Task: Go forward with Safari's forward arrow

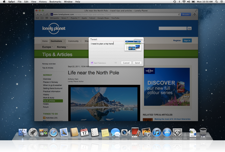Action: point(41,14)
